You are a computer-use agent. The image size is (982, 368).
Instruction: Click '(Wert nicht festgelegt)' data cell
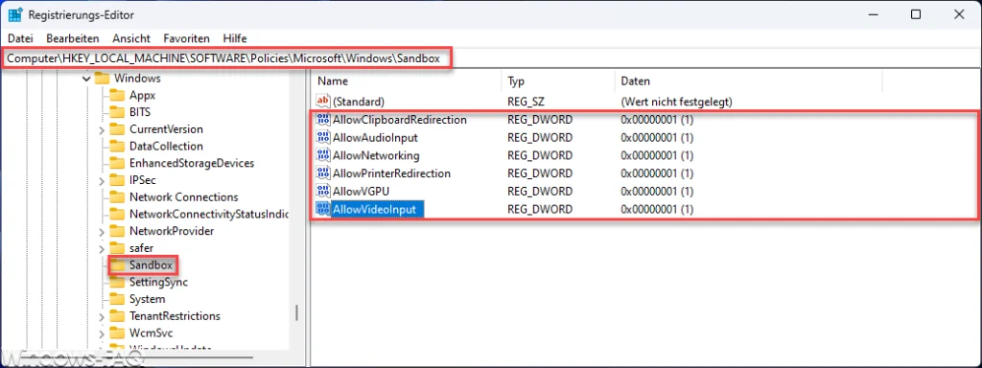tap(676, 101)
